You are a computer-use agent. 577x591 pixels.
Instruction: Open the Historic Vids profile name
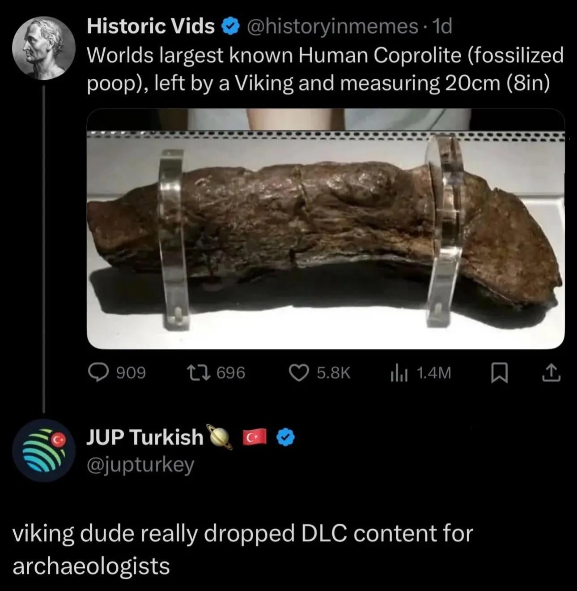click(150, 27)
